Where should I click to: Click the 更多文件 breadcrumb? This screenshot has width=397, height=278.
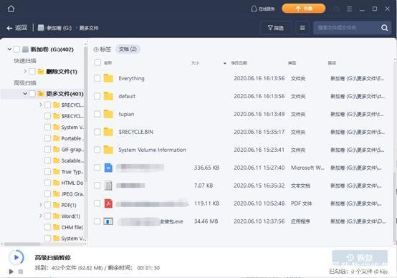89,28
